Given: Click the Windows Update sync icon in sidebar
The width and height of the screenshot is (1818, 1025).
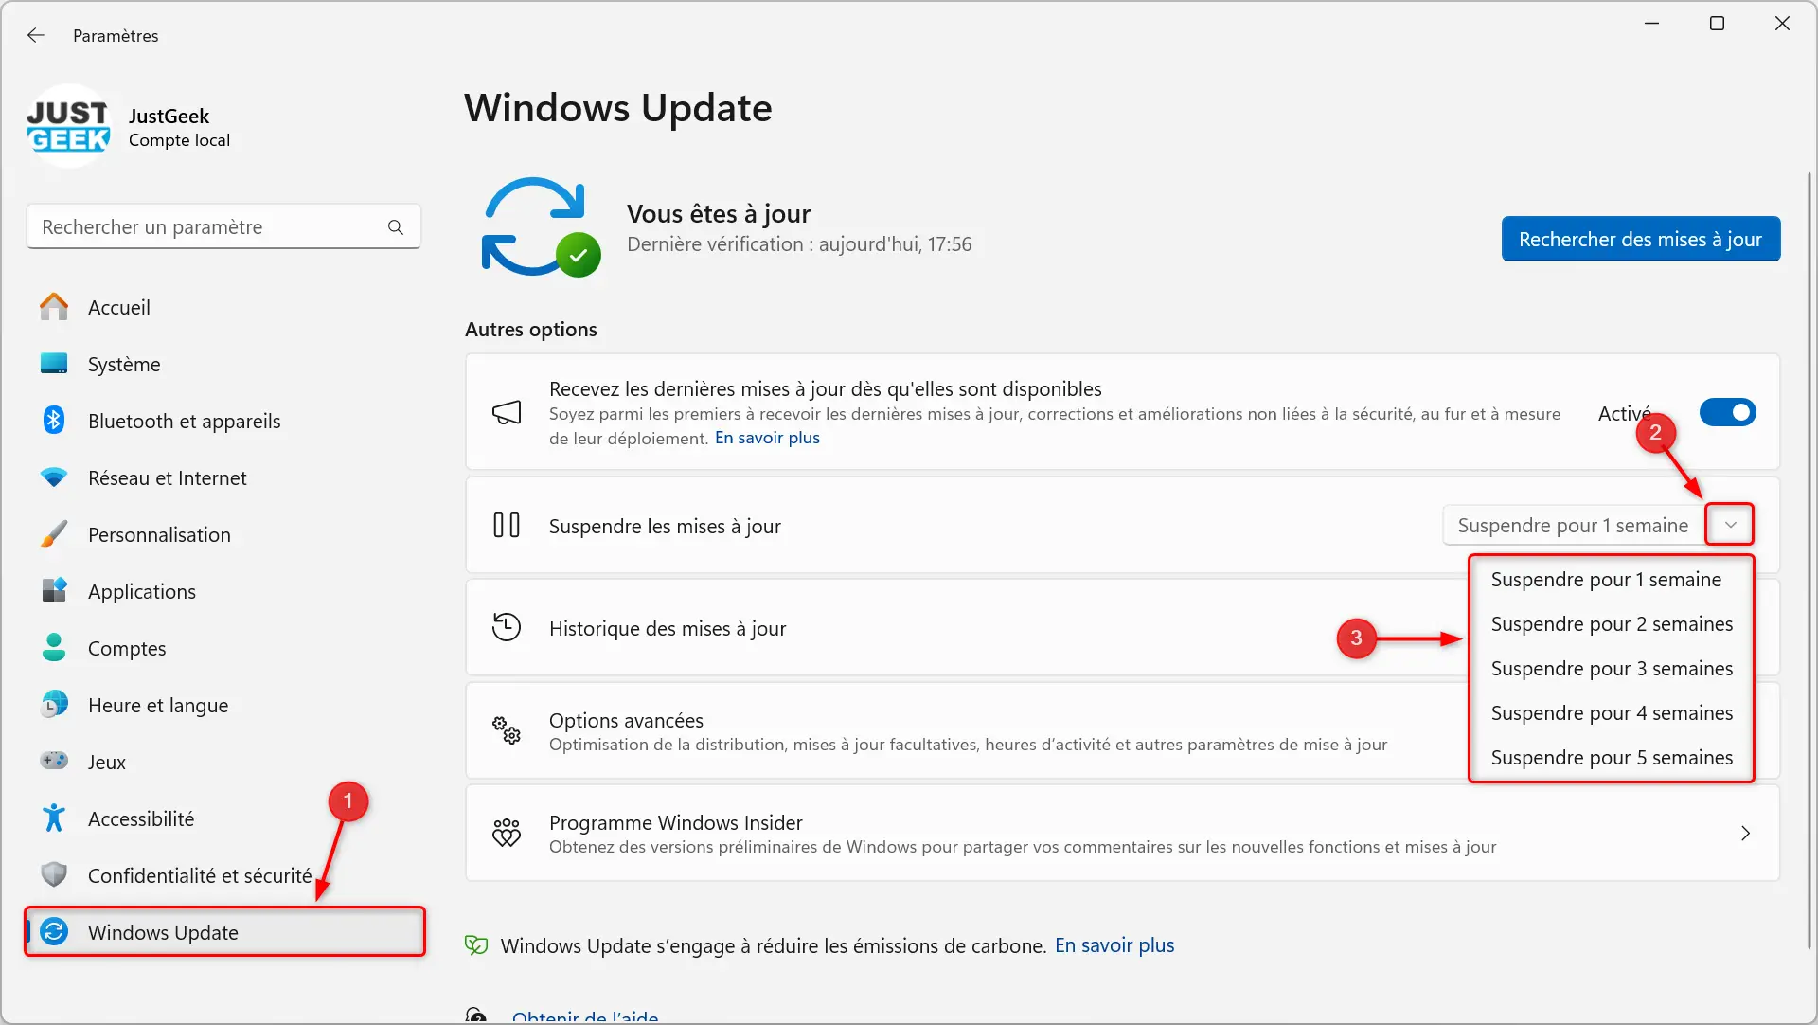Looking at the screenshot, I should [x=54, y=932].
